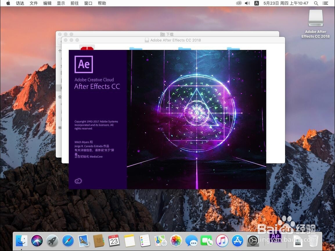Open the 前往 menu
This screenshot has height=251, width=335.
75,3
